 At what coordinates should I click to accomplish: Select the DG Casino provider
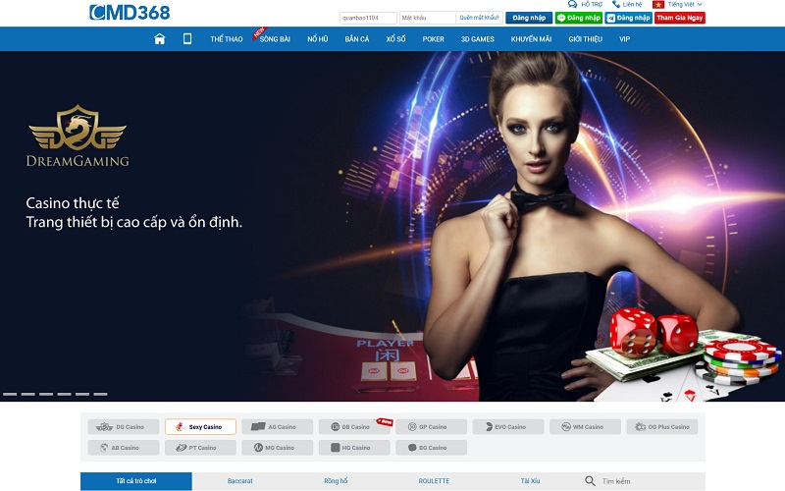[x=124, y=427]
